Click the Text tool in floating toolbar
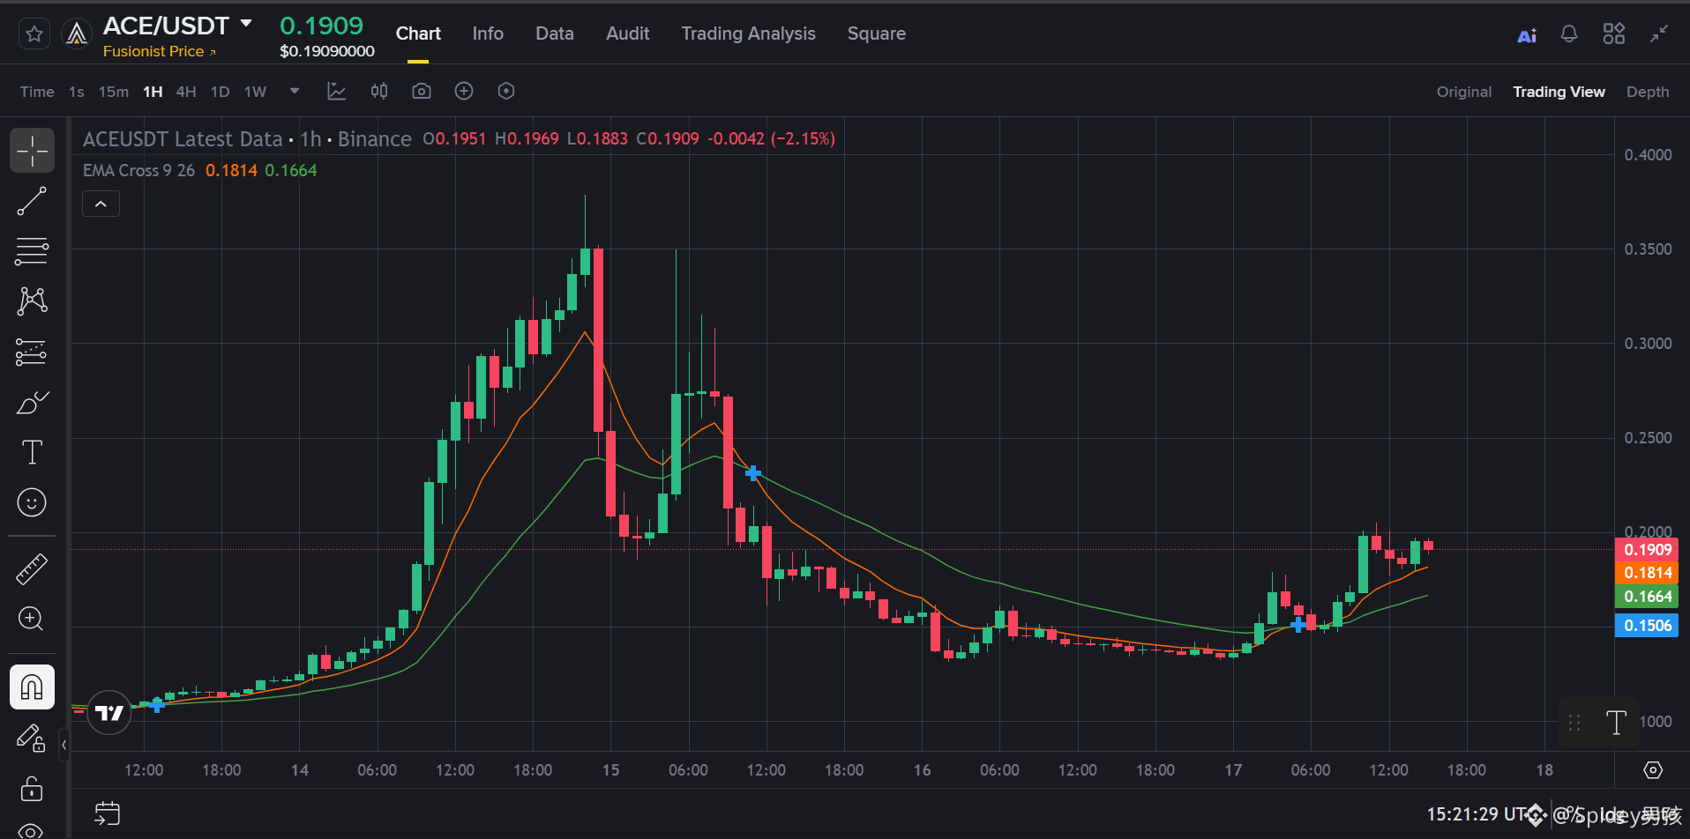Viewport: 1690px width, 839px height. click(x=1616, y=723)
